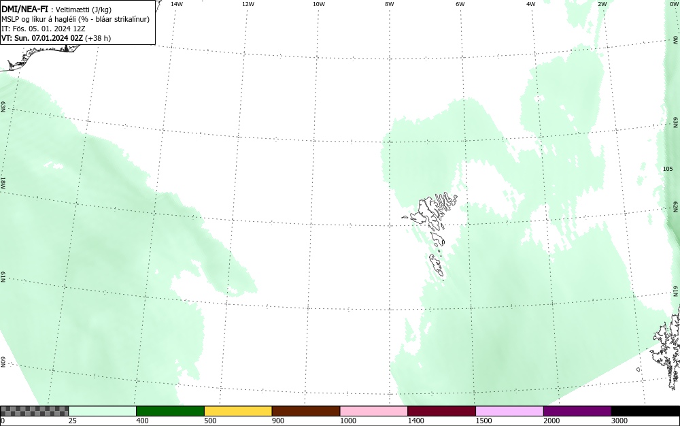Click the '14W' longitude label

pyautogui.click(x=177, y=4)
